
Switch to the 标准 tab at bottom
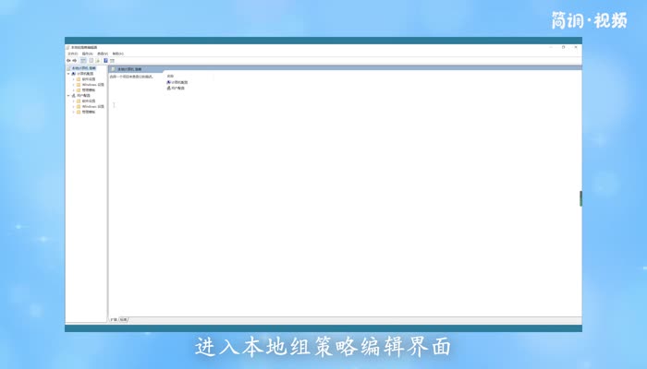coord(124,319)
